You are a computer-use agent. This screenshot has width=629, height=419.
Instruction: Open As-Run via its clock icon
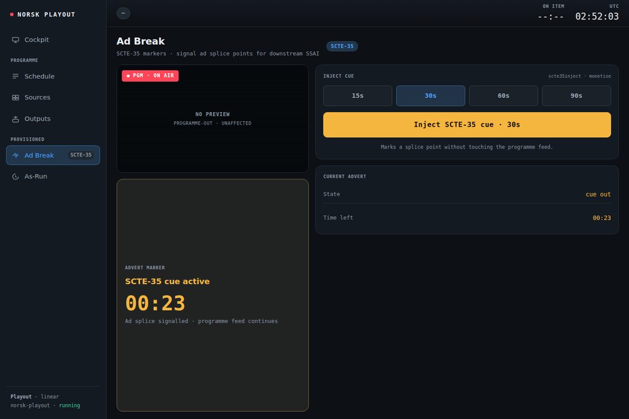(15, 177)
